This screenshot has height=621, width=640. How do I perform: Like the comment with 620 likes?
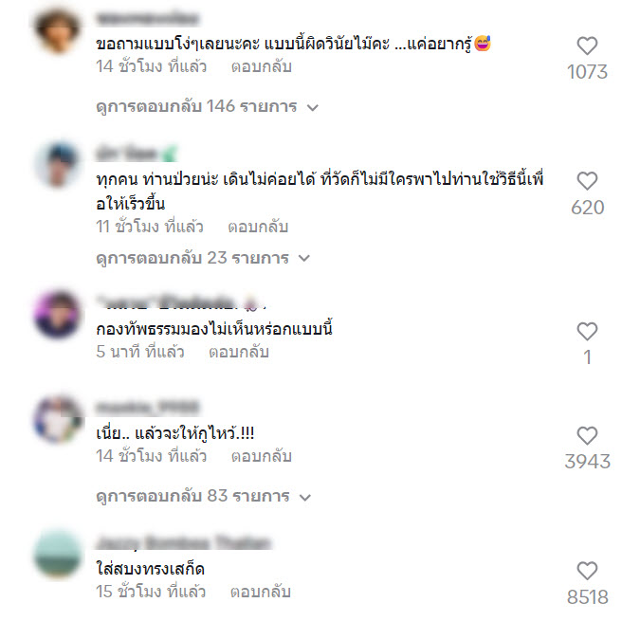click(x=587, y=181)
